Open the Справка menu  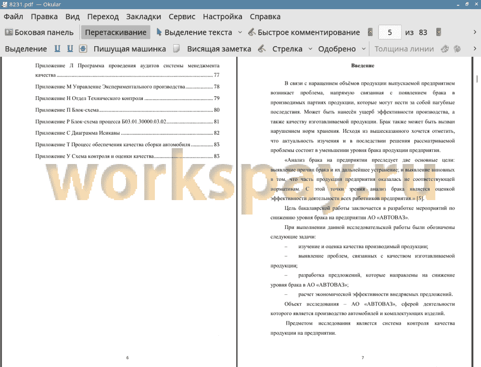point(265,16)
